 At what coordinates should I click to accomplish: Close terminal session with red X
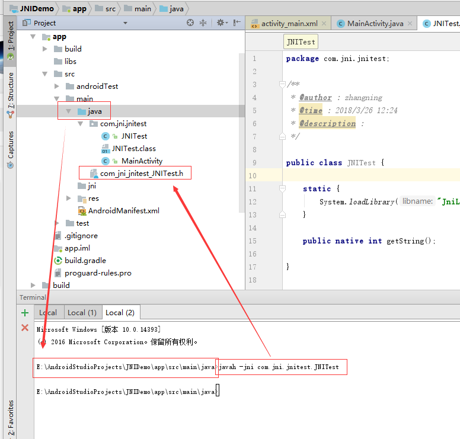click(x=25, y=328)
